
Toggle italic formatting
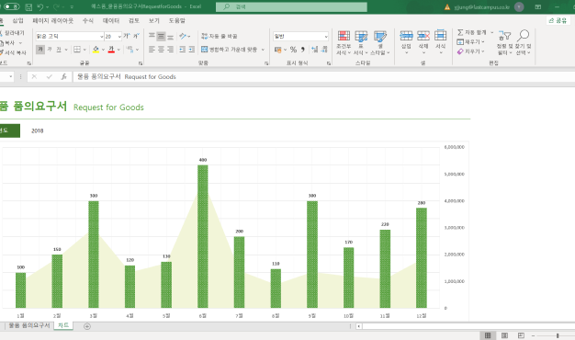click(50, 49)
